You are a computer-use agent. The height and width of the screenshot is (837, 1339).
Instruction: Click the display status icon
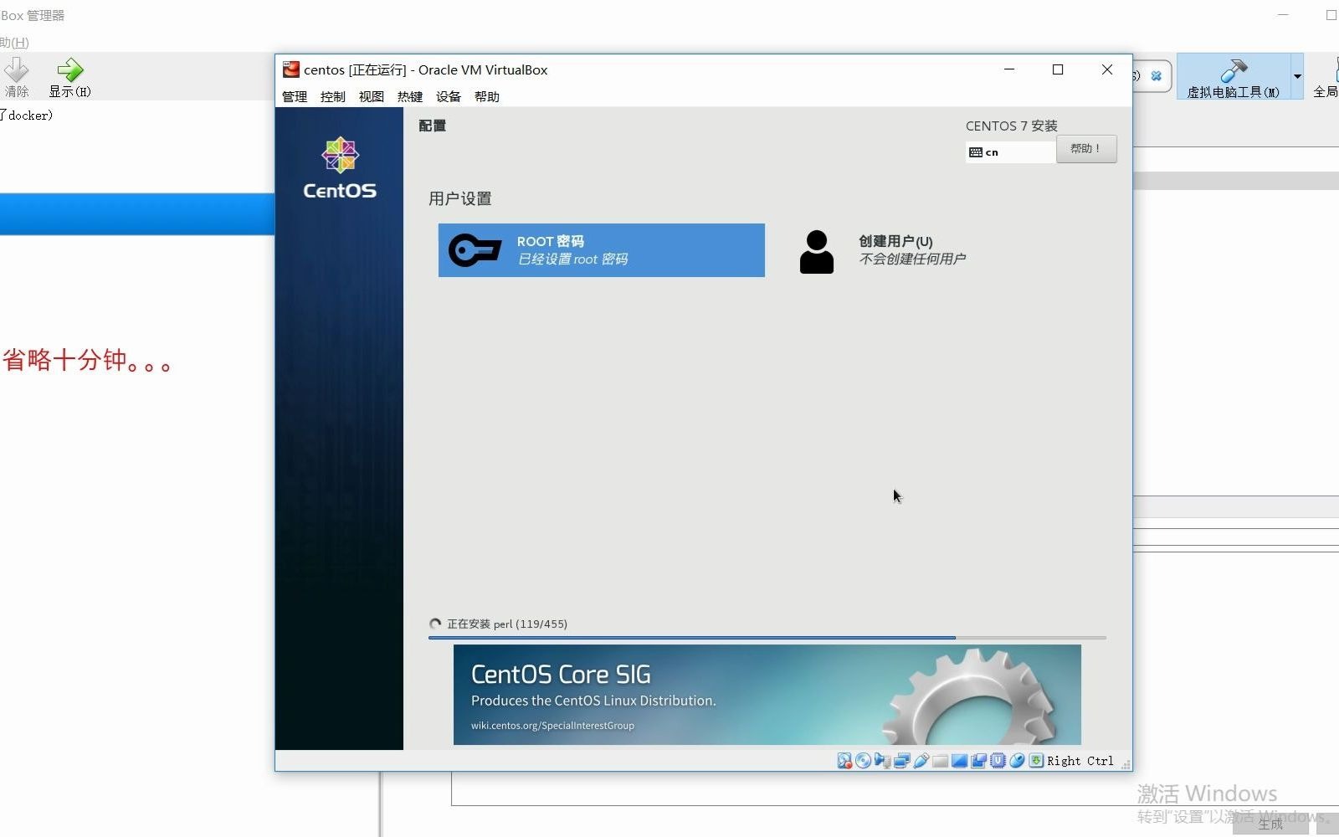(x=959, y=760)
